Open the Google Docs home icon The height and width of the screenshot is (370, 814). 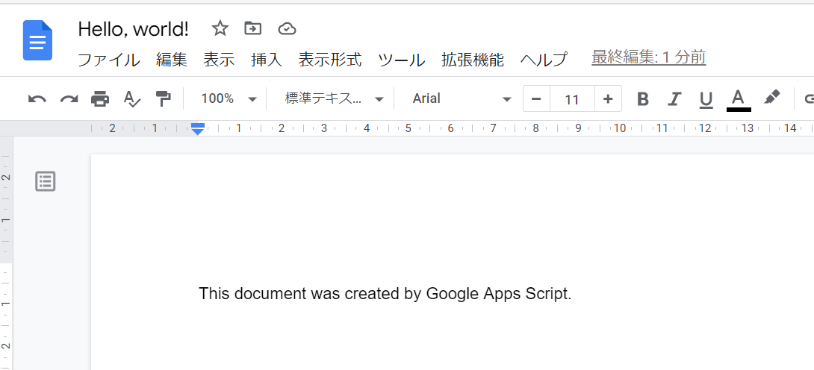37,41
